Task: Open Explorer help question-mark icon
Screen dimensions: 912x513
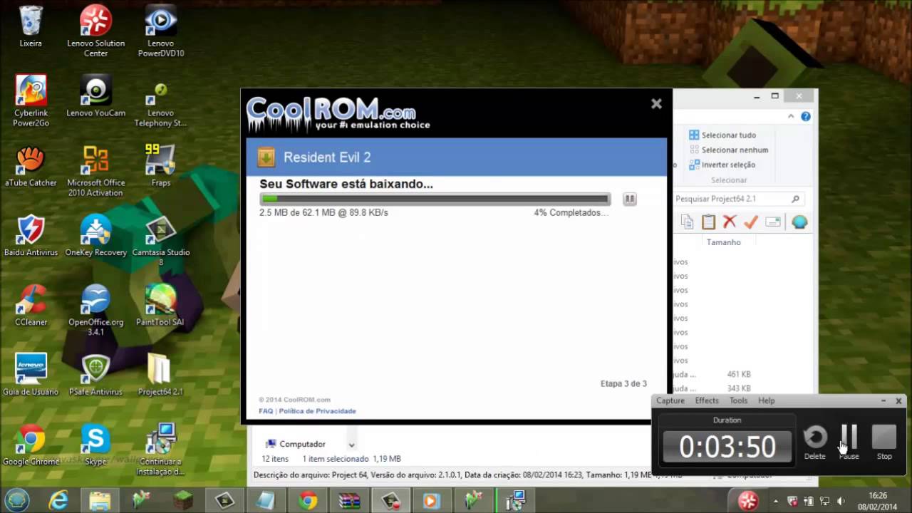Action: click(x=806, y=116)
